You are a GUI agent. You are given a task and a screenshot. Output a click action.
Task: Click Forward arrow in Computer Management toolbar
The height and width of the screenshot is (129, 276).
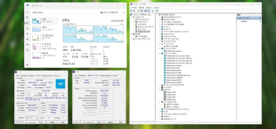point(134,11)
